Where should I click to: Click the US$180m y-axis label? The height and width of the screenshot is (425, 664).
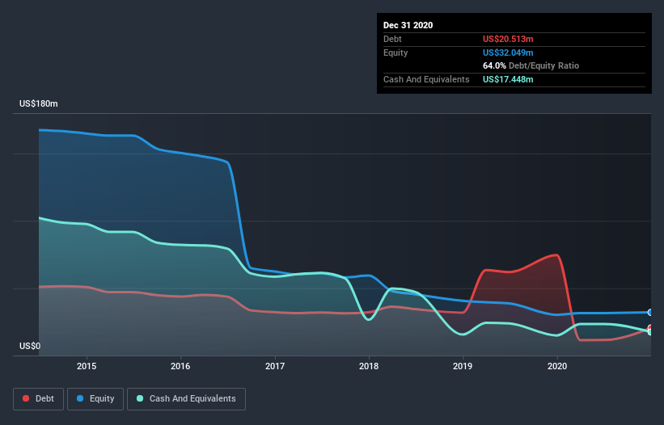(39, 103)
